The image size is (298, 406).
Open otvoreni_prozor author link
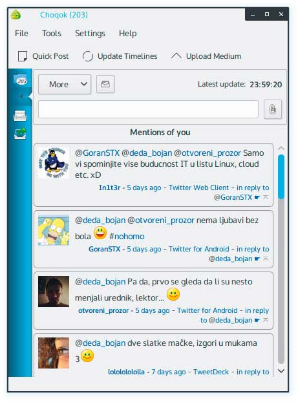(x=103, y=310)
